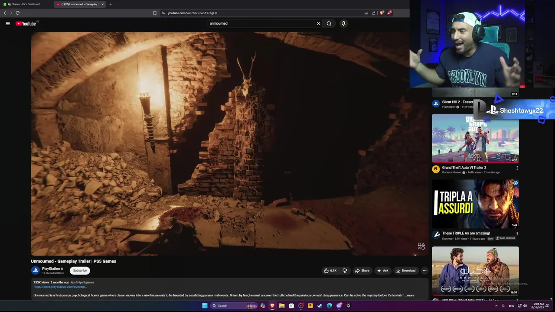Subscribe to the PlayStation channel
The width and height of the screenshot is (555, 312).
[80, 270]
